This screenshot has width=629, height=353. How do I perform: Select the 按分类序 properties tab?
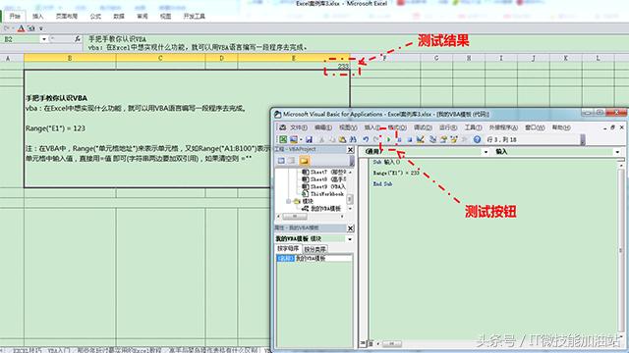coord(315,249)
